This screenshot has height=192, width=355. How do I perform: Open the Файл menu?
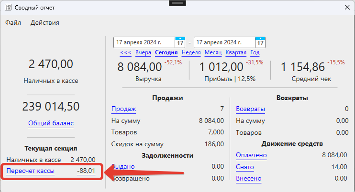(13, 22)
